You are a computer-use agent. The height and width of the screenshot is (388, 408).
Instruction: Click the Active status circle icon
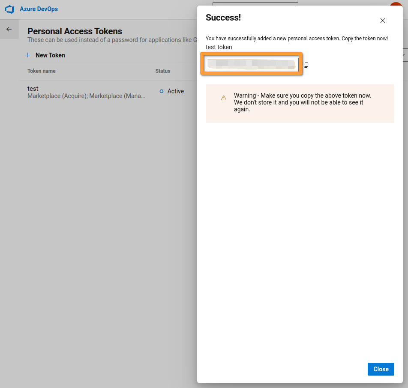(162, 91)
